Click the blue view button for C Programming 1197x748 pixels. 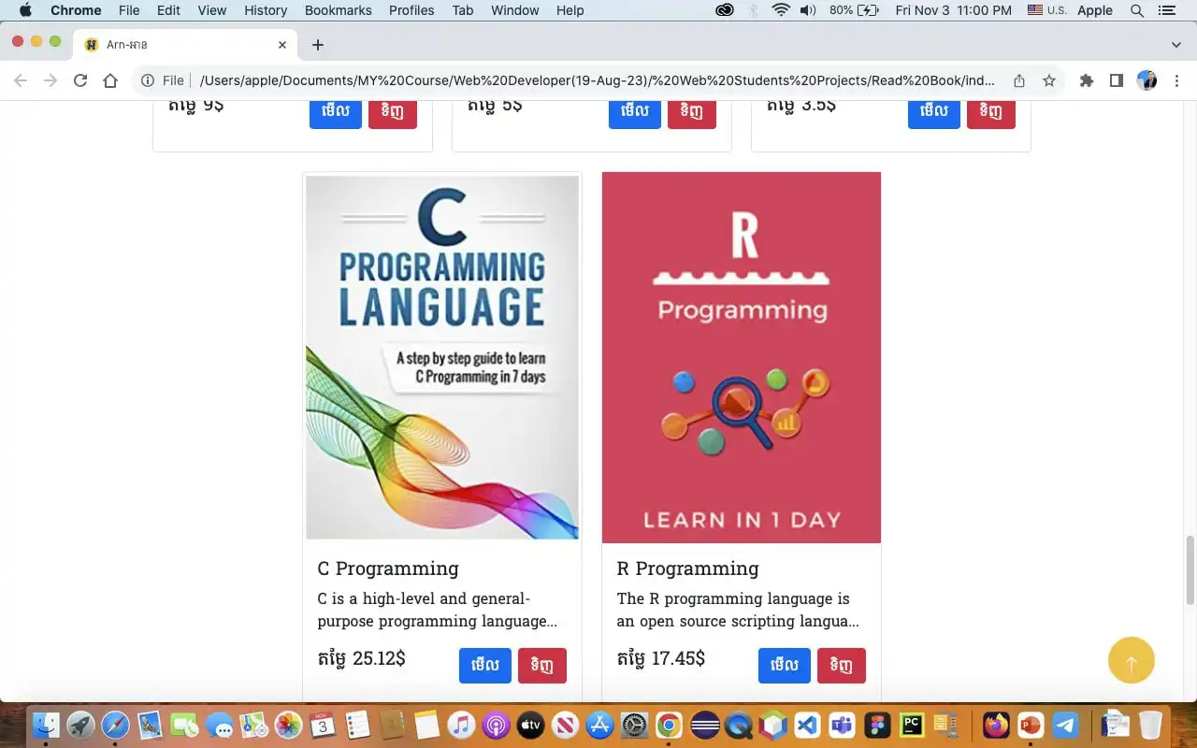click(485, 666)
